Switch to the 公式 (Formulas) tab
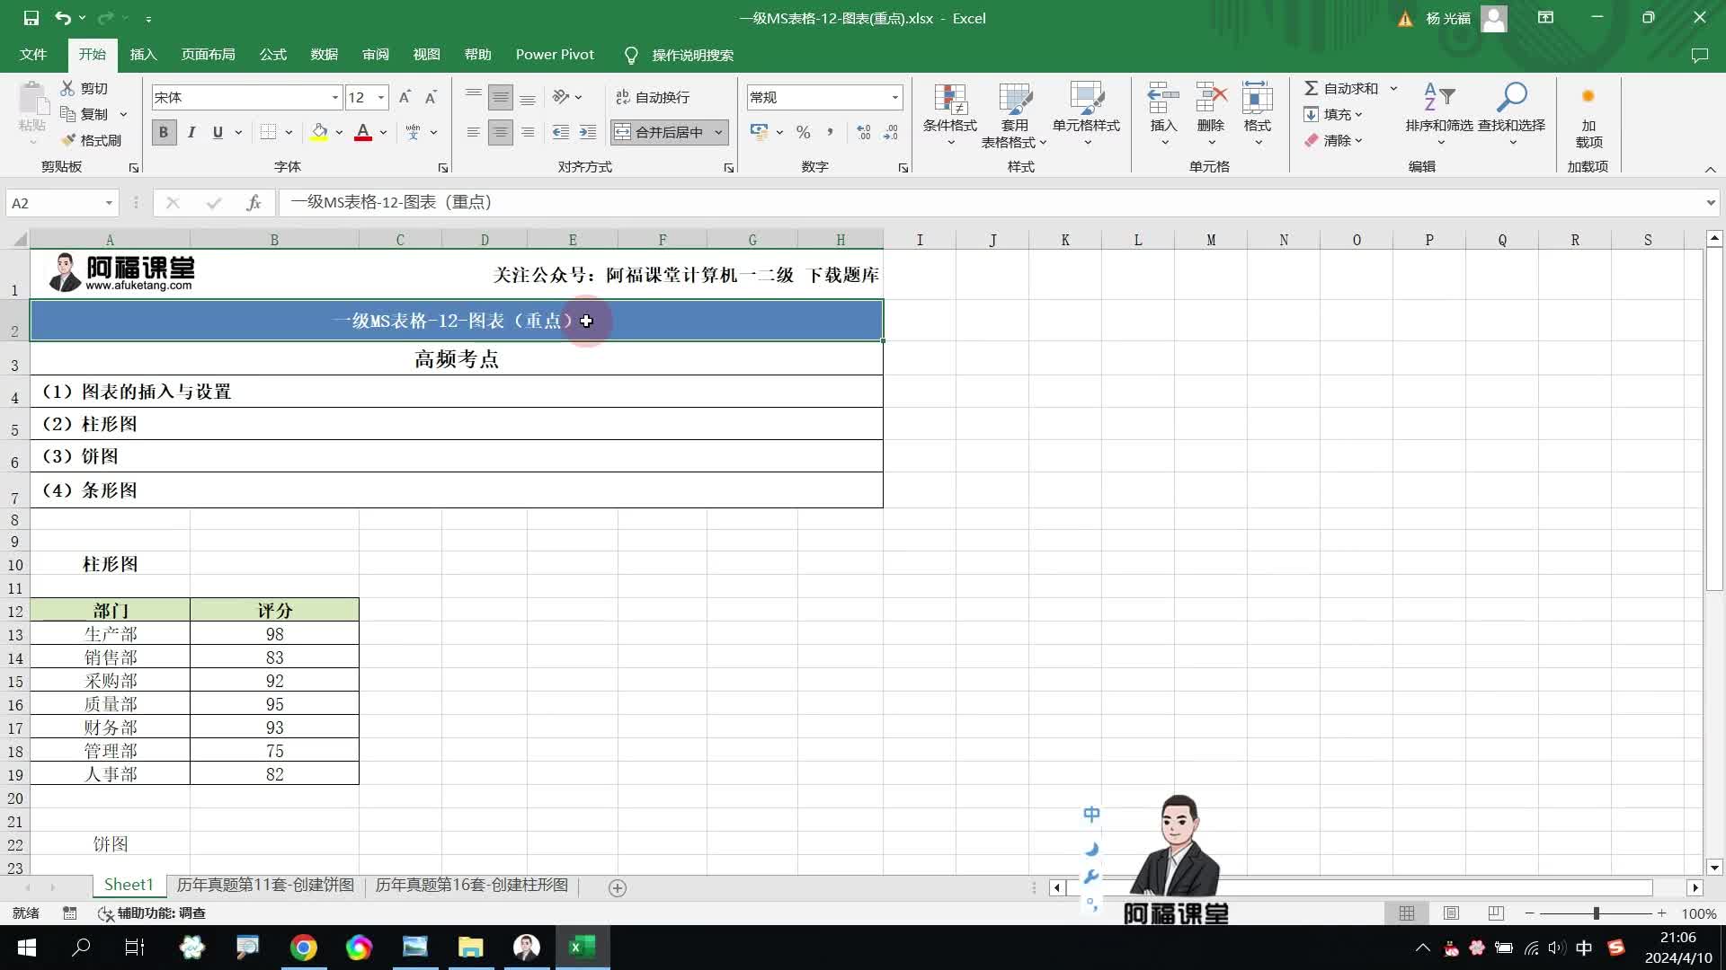This screenshot has height=970, width=1726. [x=272, y=55]
